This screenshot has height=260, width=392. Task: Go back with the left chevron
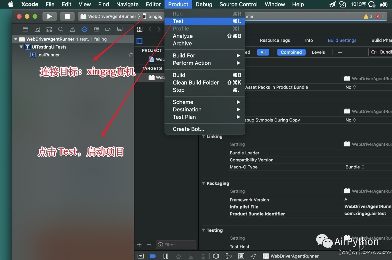[150, 29]
